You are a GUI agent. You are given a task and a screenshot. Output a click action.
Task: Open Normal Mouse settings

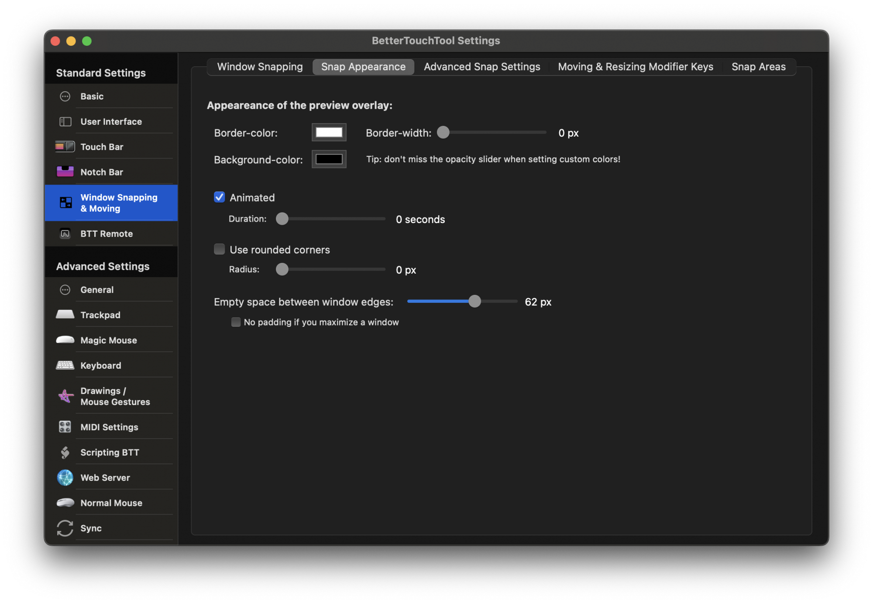(111, 503)
